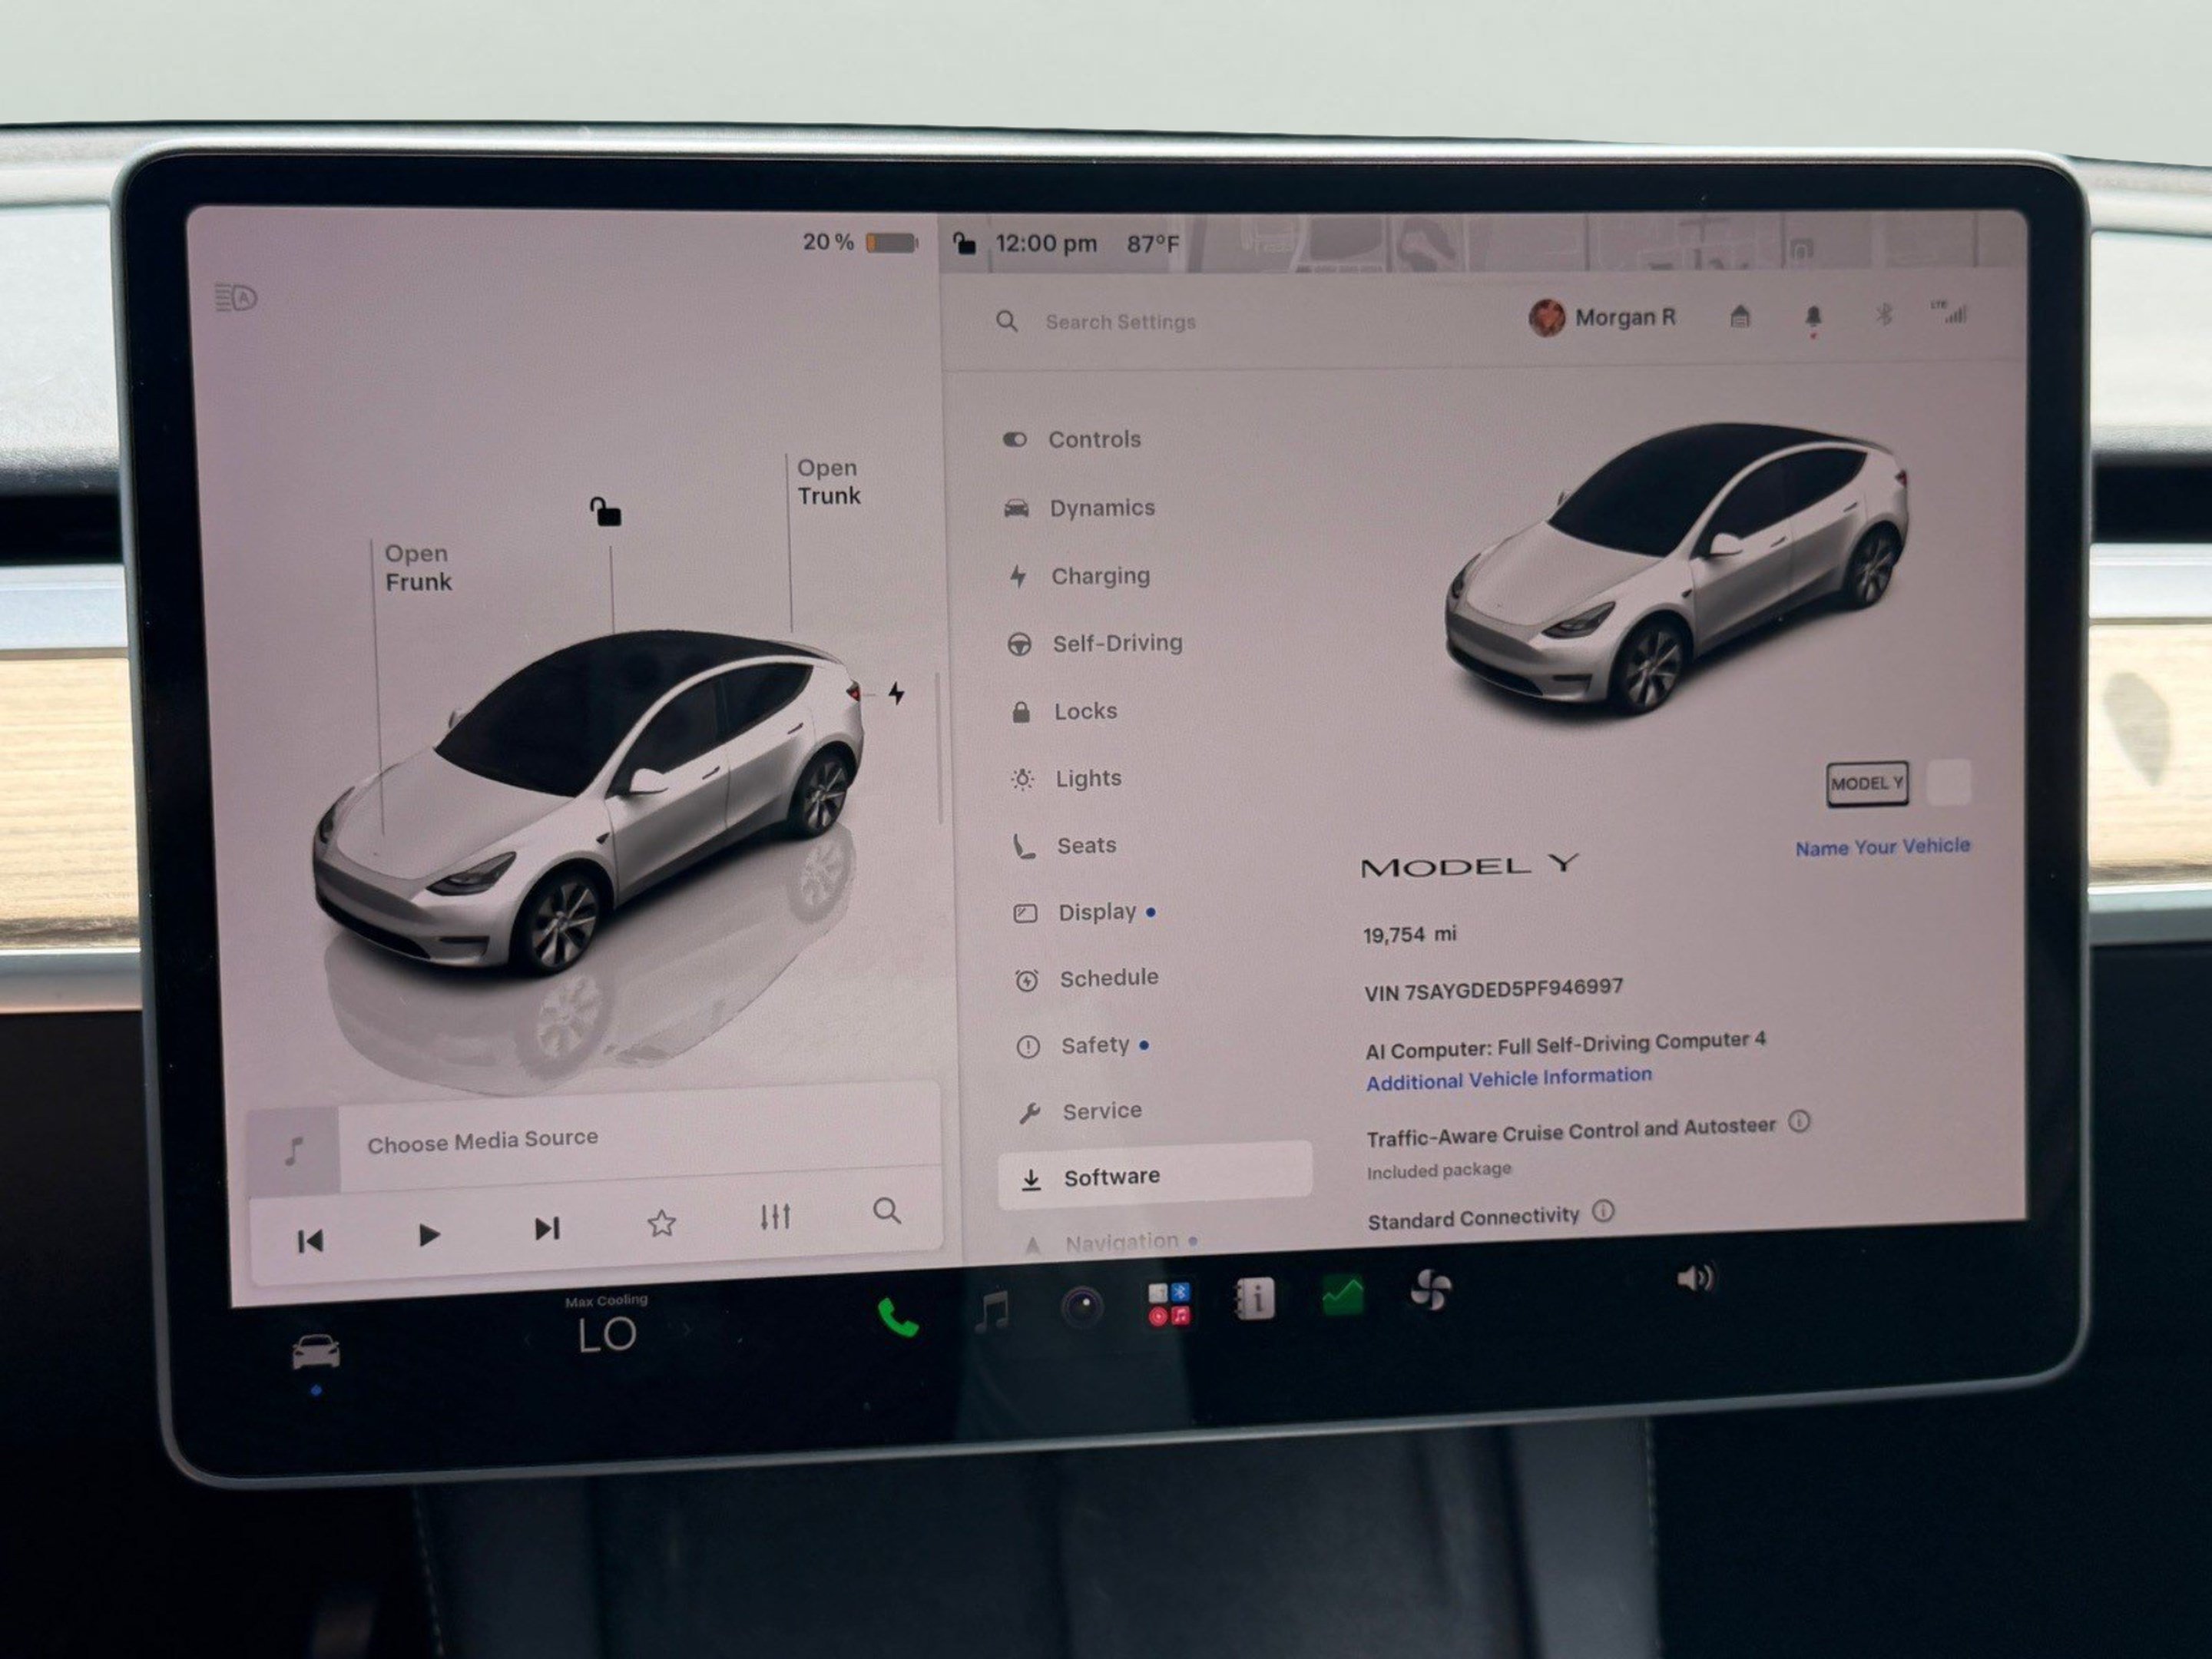Open the dashcam camera app in the dock
This screenshot has width=2212, height=1659.
pyautogui.click(x=1081, y=1307)
